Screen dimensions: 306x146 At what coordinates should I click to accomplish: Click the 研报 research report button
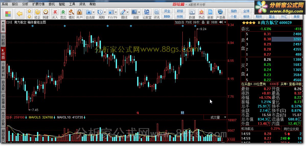click(x=180, y=11)
